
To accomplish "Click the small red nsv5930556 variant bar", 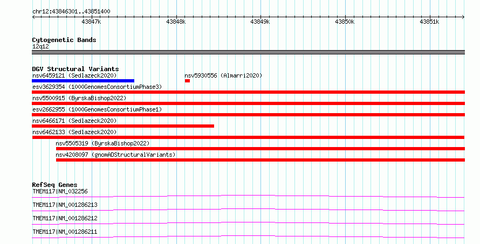I will pos(187,81).
